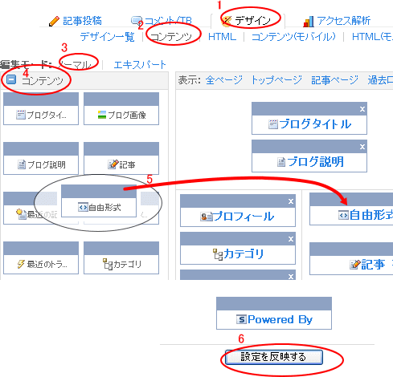Remove the ブログ説明 block with its x
Viewport: 393px width, 377px height.
tap(362, 147)
